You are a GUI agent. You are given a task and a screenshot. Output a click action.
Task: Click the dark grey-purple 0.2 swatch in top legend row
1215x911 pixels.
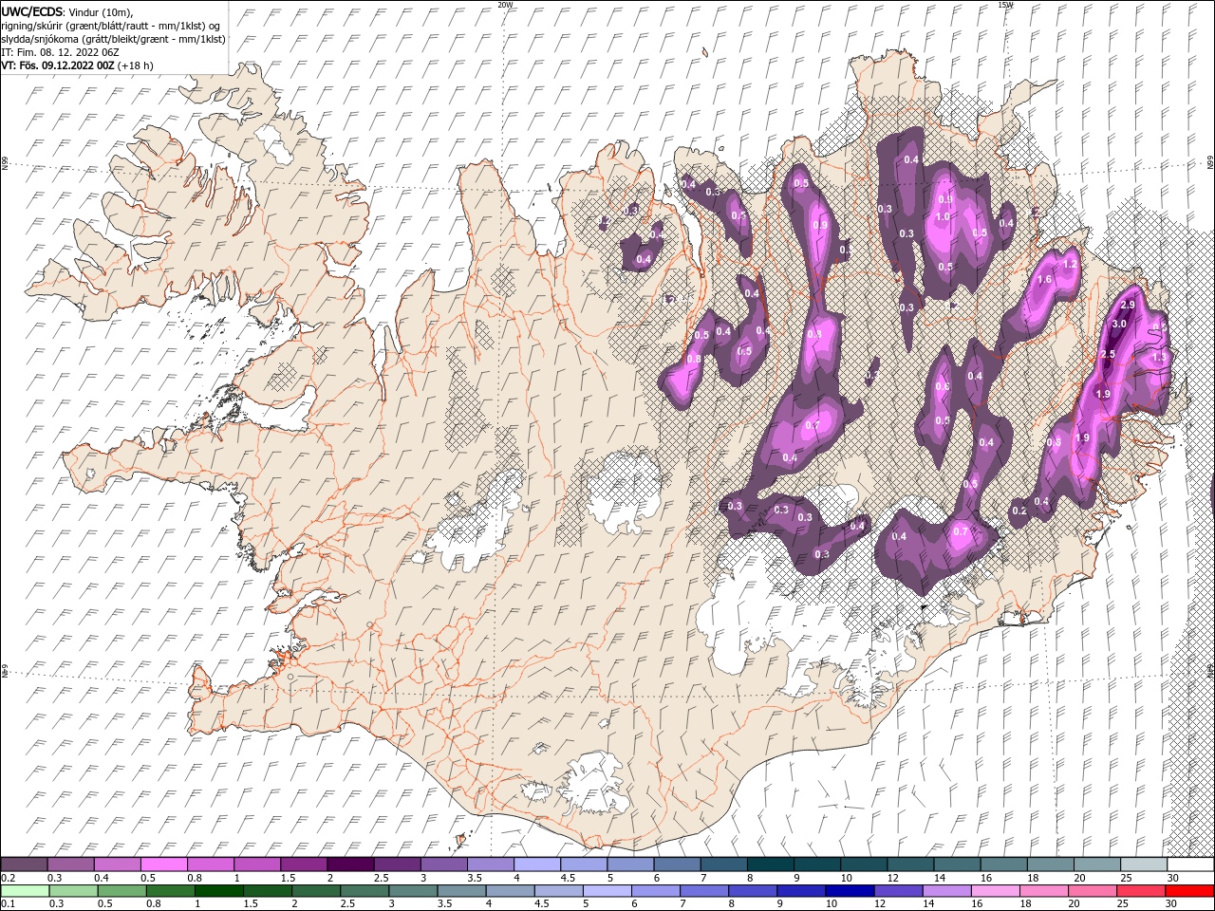coord(24,865)
